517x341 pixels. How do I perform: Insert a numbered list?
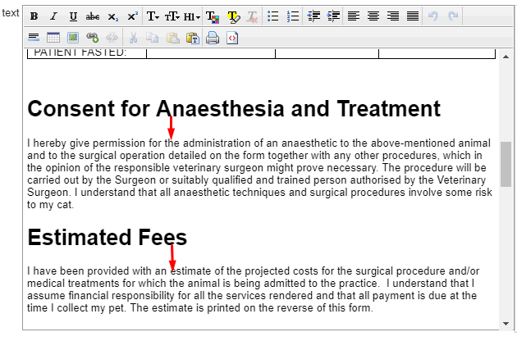click(x=293, y=16)
